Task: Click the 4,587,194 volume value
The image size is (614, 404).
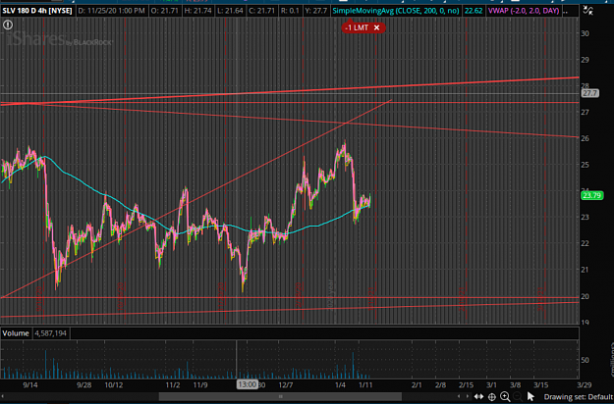Action: [x=51, y=333]
